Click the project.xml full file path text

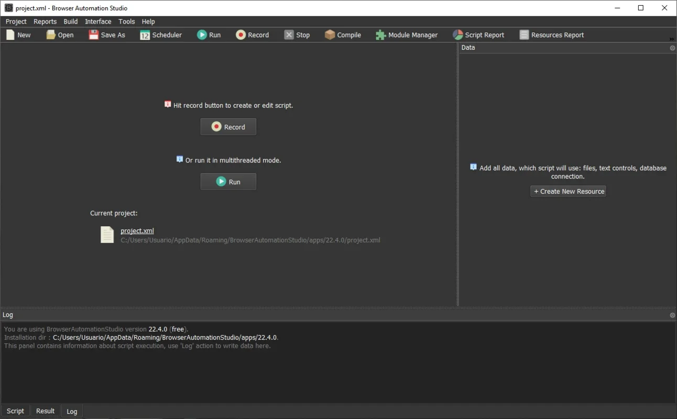pos(250,240)
